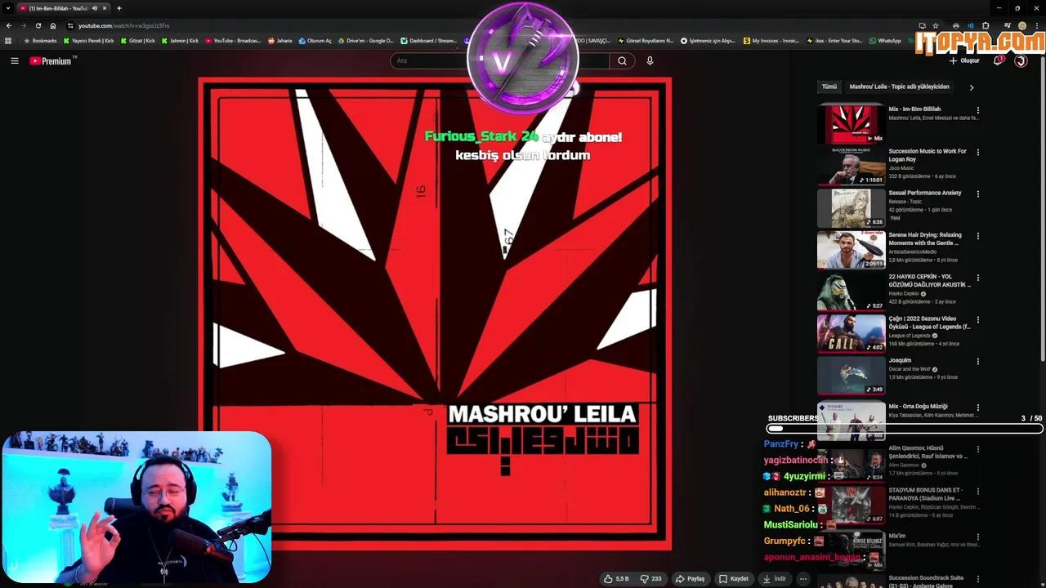This screenshot has height=588, width=1046.
Task: Open My Invoices bookmark
Action: 771,40
